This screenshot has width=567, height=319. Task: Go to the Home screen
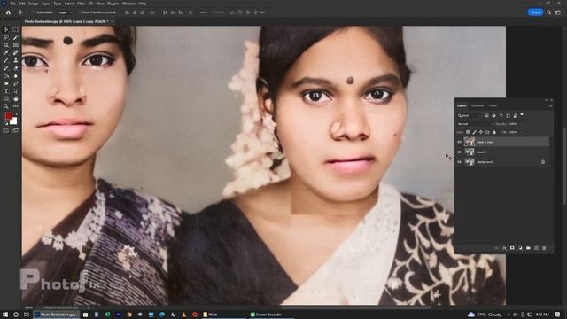[x=8, y=12]
